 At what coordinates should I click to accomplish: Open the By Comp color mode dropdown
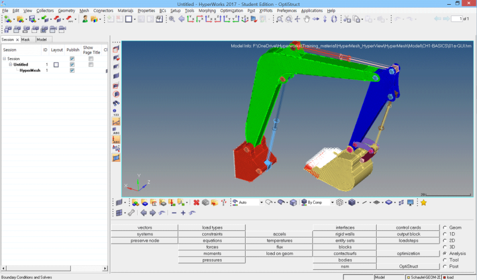click(x=332, y=202)
